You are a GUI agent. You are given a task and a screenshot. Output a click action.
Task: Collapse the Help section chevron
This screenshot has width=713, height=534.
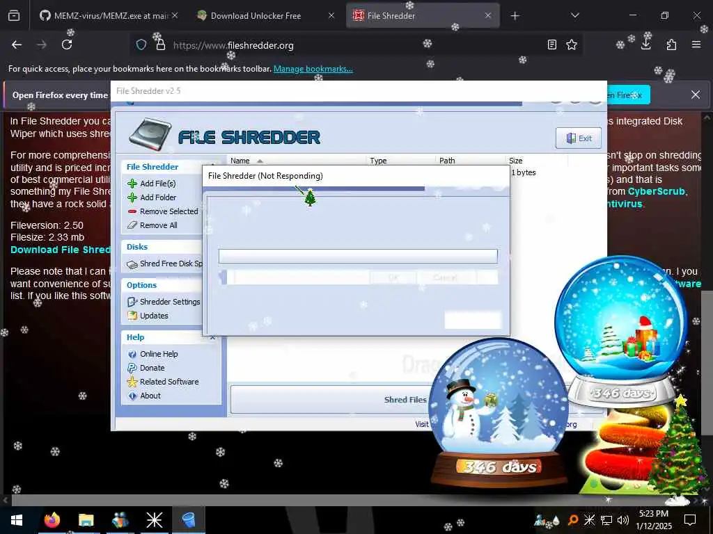[212, 337]
